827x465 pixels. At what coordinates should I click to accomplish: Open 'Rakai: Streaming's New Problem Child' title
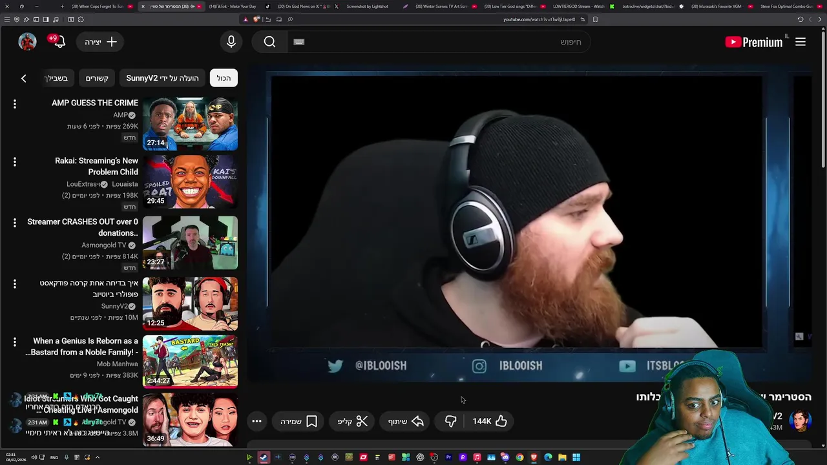pos(96,166)
